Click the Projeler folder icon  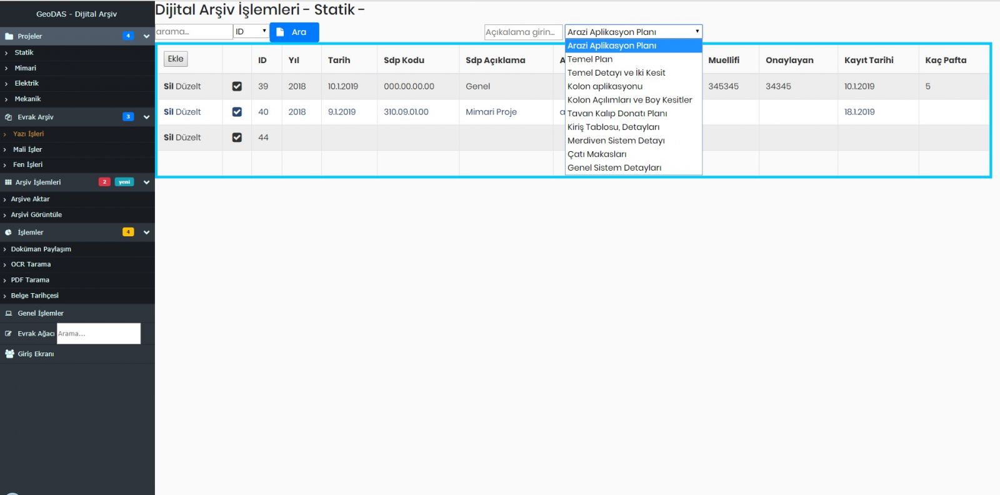[9, 36]
